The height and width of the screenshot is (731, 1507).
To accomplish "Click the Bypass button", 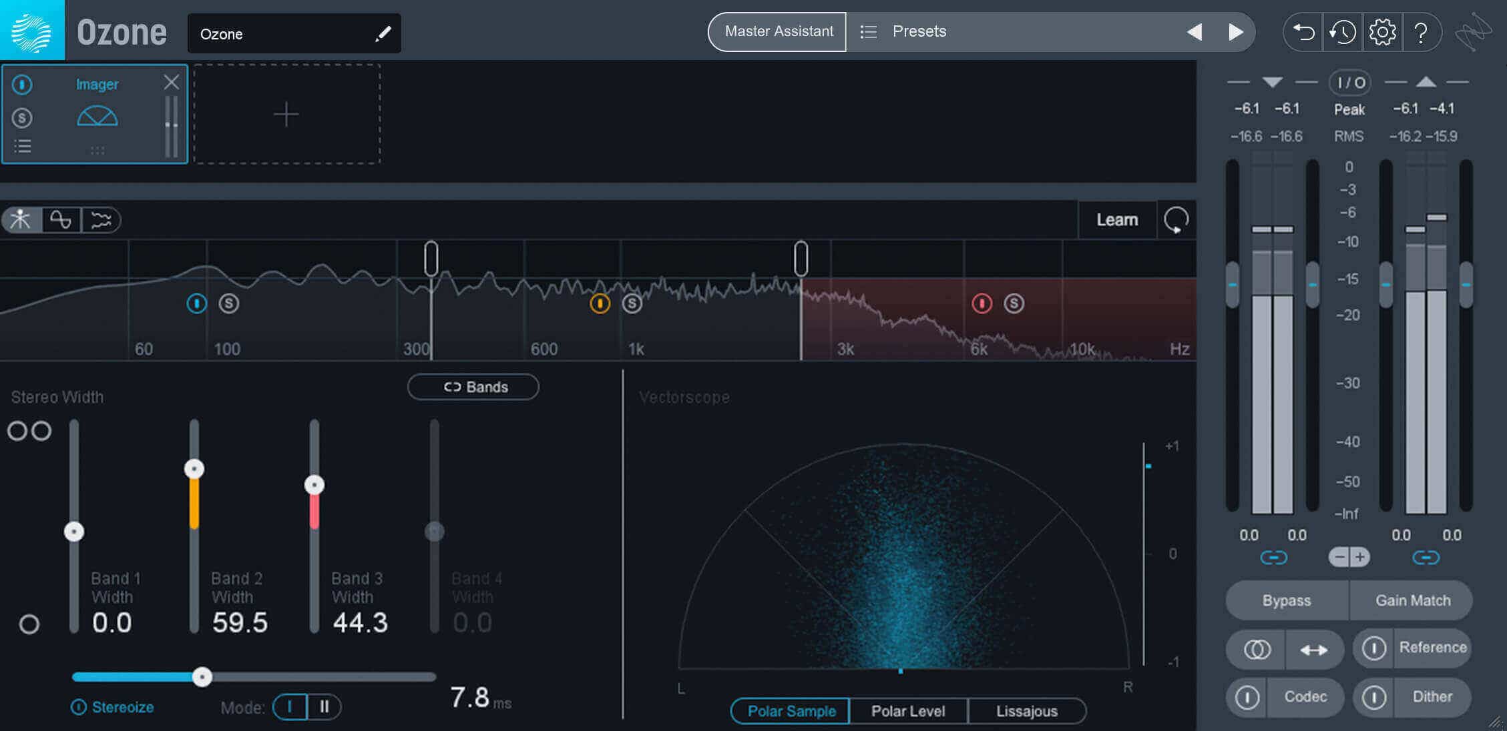I will (1287, 600).
